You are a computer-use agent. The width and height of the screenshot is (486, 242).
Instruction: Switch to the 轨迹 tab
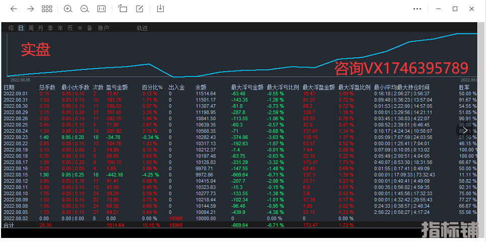(142, 28)
